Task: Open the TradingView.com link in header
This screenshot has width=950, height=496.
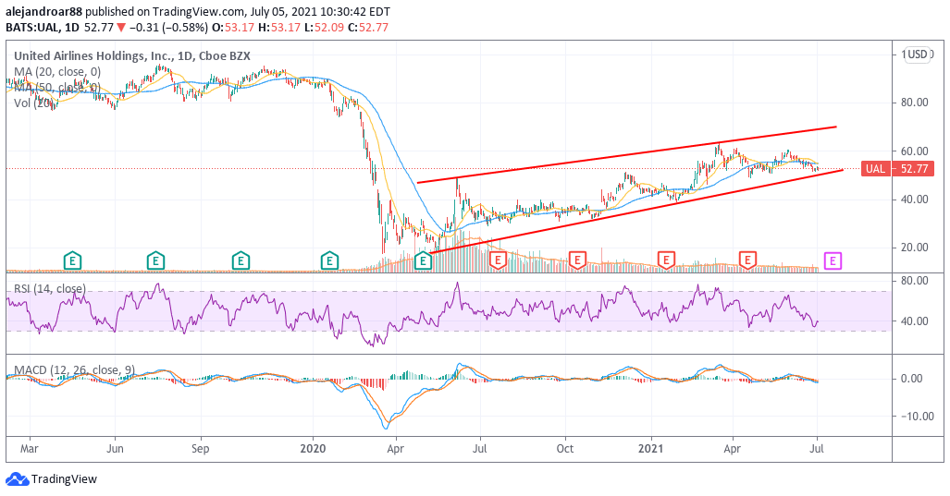Action: (198, 11)
